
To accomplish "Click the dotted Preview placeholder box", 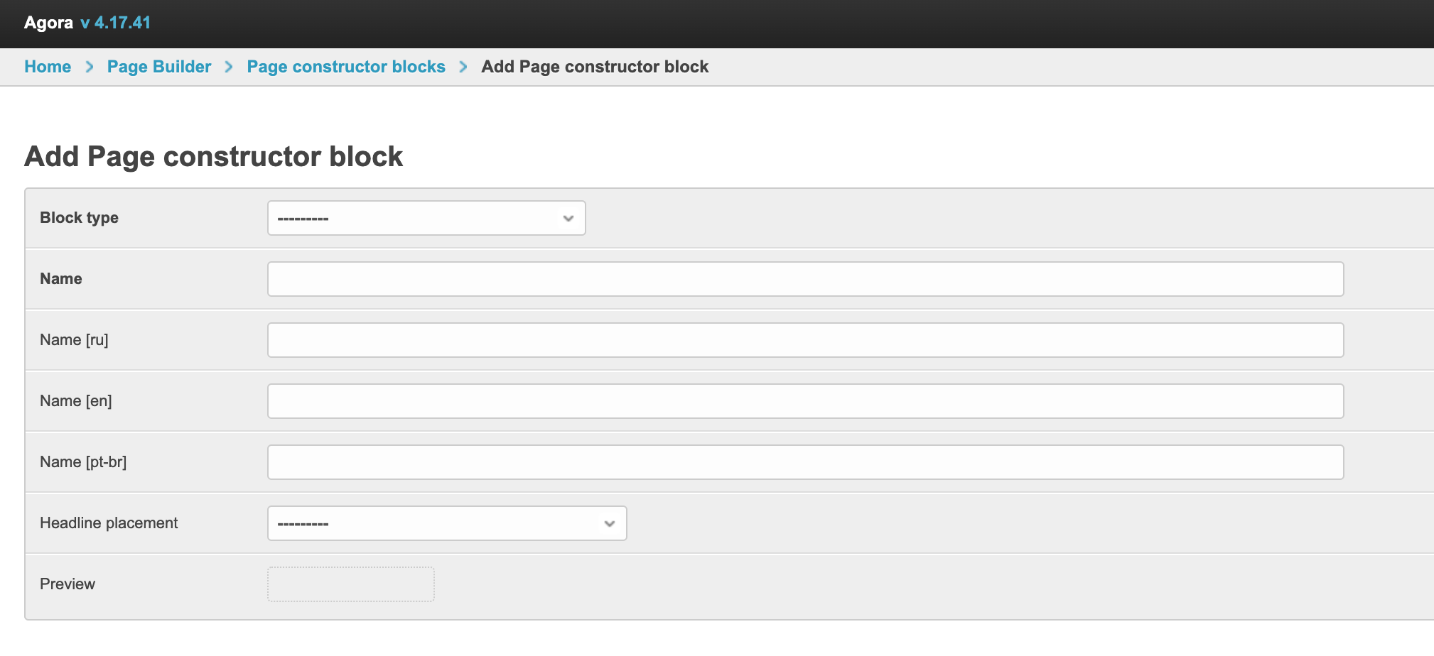I will coord(351,584).
